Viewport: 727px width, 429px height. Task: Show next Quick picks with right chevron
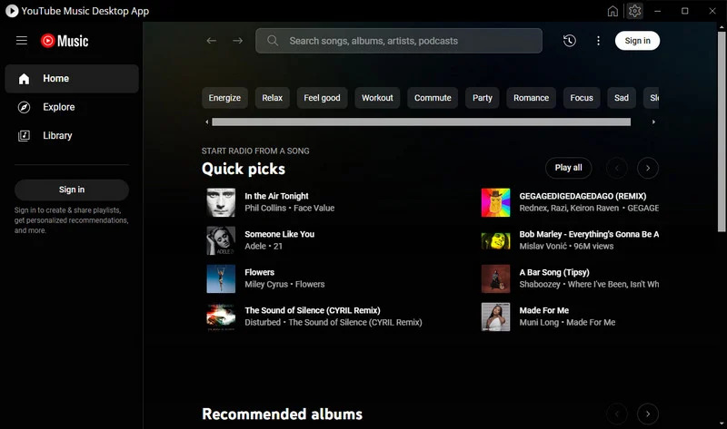647,168
